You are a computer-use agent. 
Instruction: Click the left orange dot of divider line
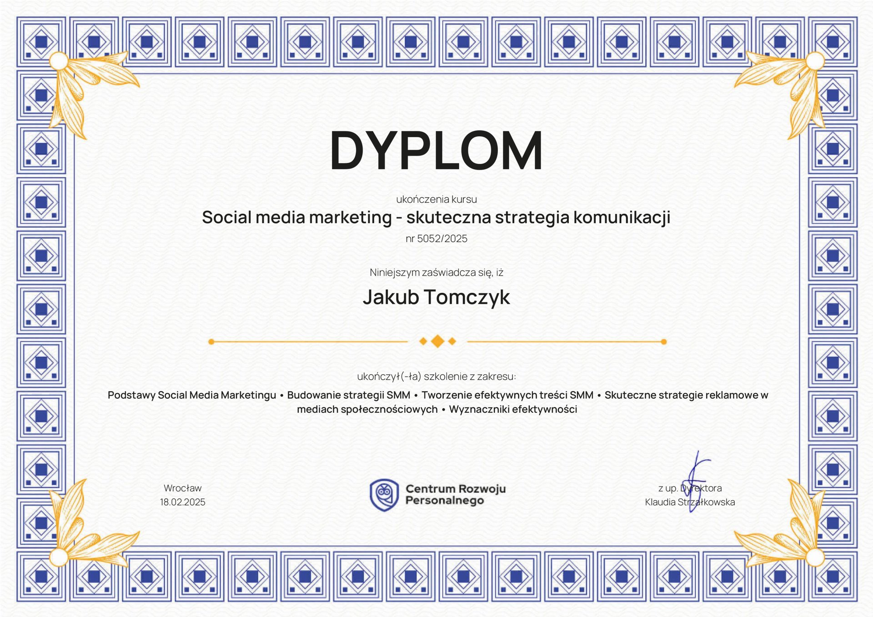tap(211, 341)
